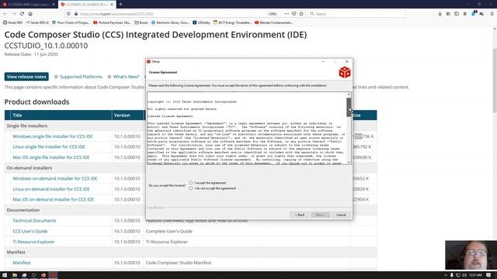The height and width of the screenshot is (279, 497).
Task: Click the URL address bar
Action: coord(171,14)
